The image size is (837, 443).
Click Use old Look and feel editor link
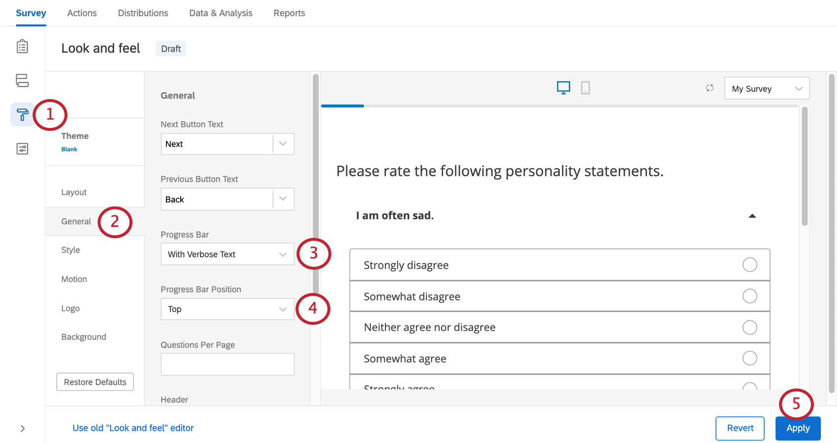tap(133, 428)
